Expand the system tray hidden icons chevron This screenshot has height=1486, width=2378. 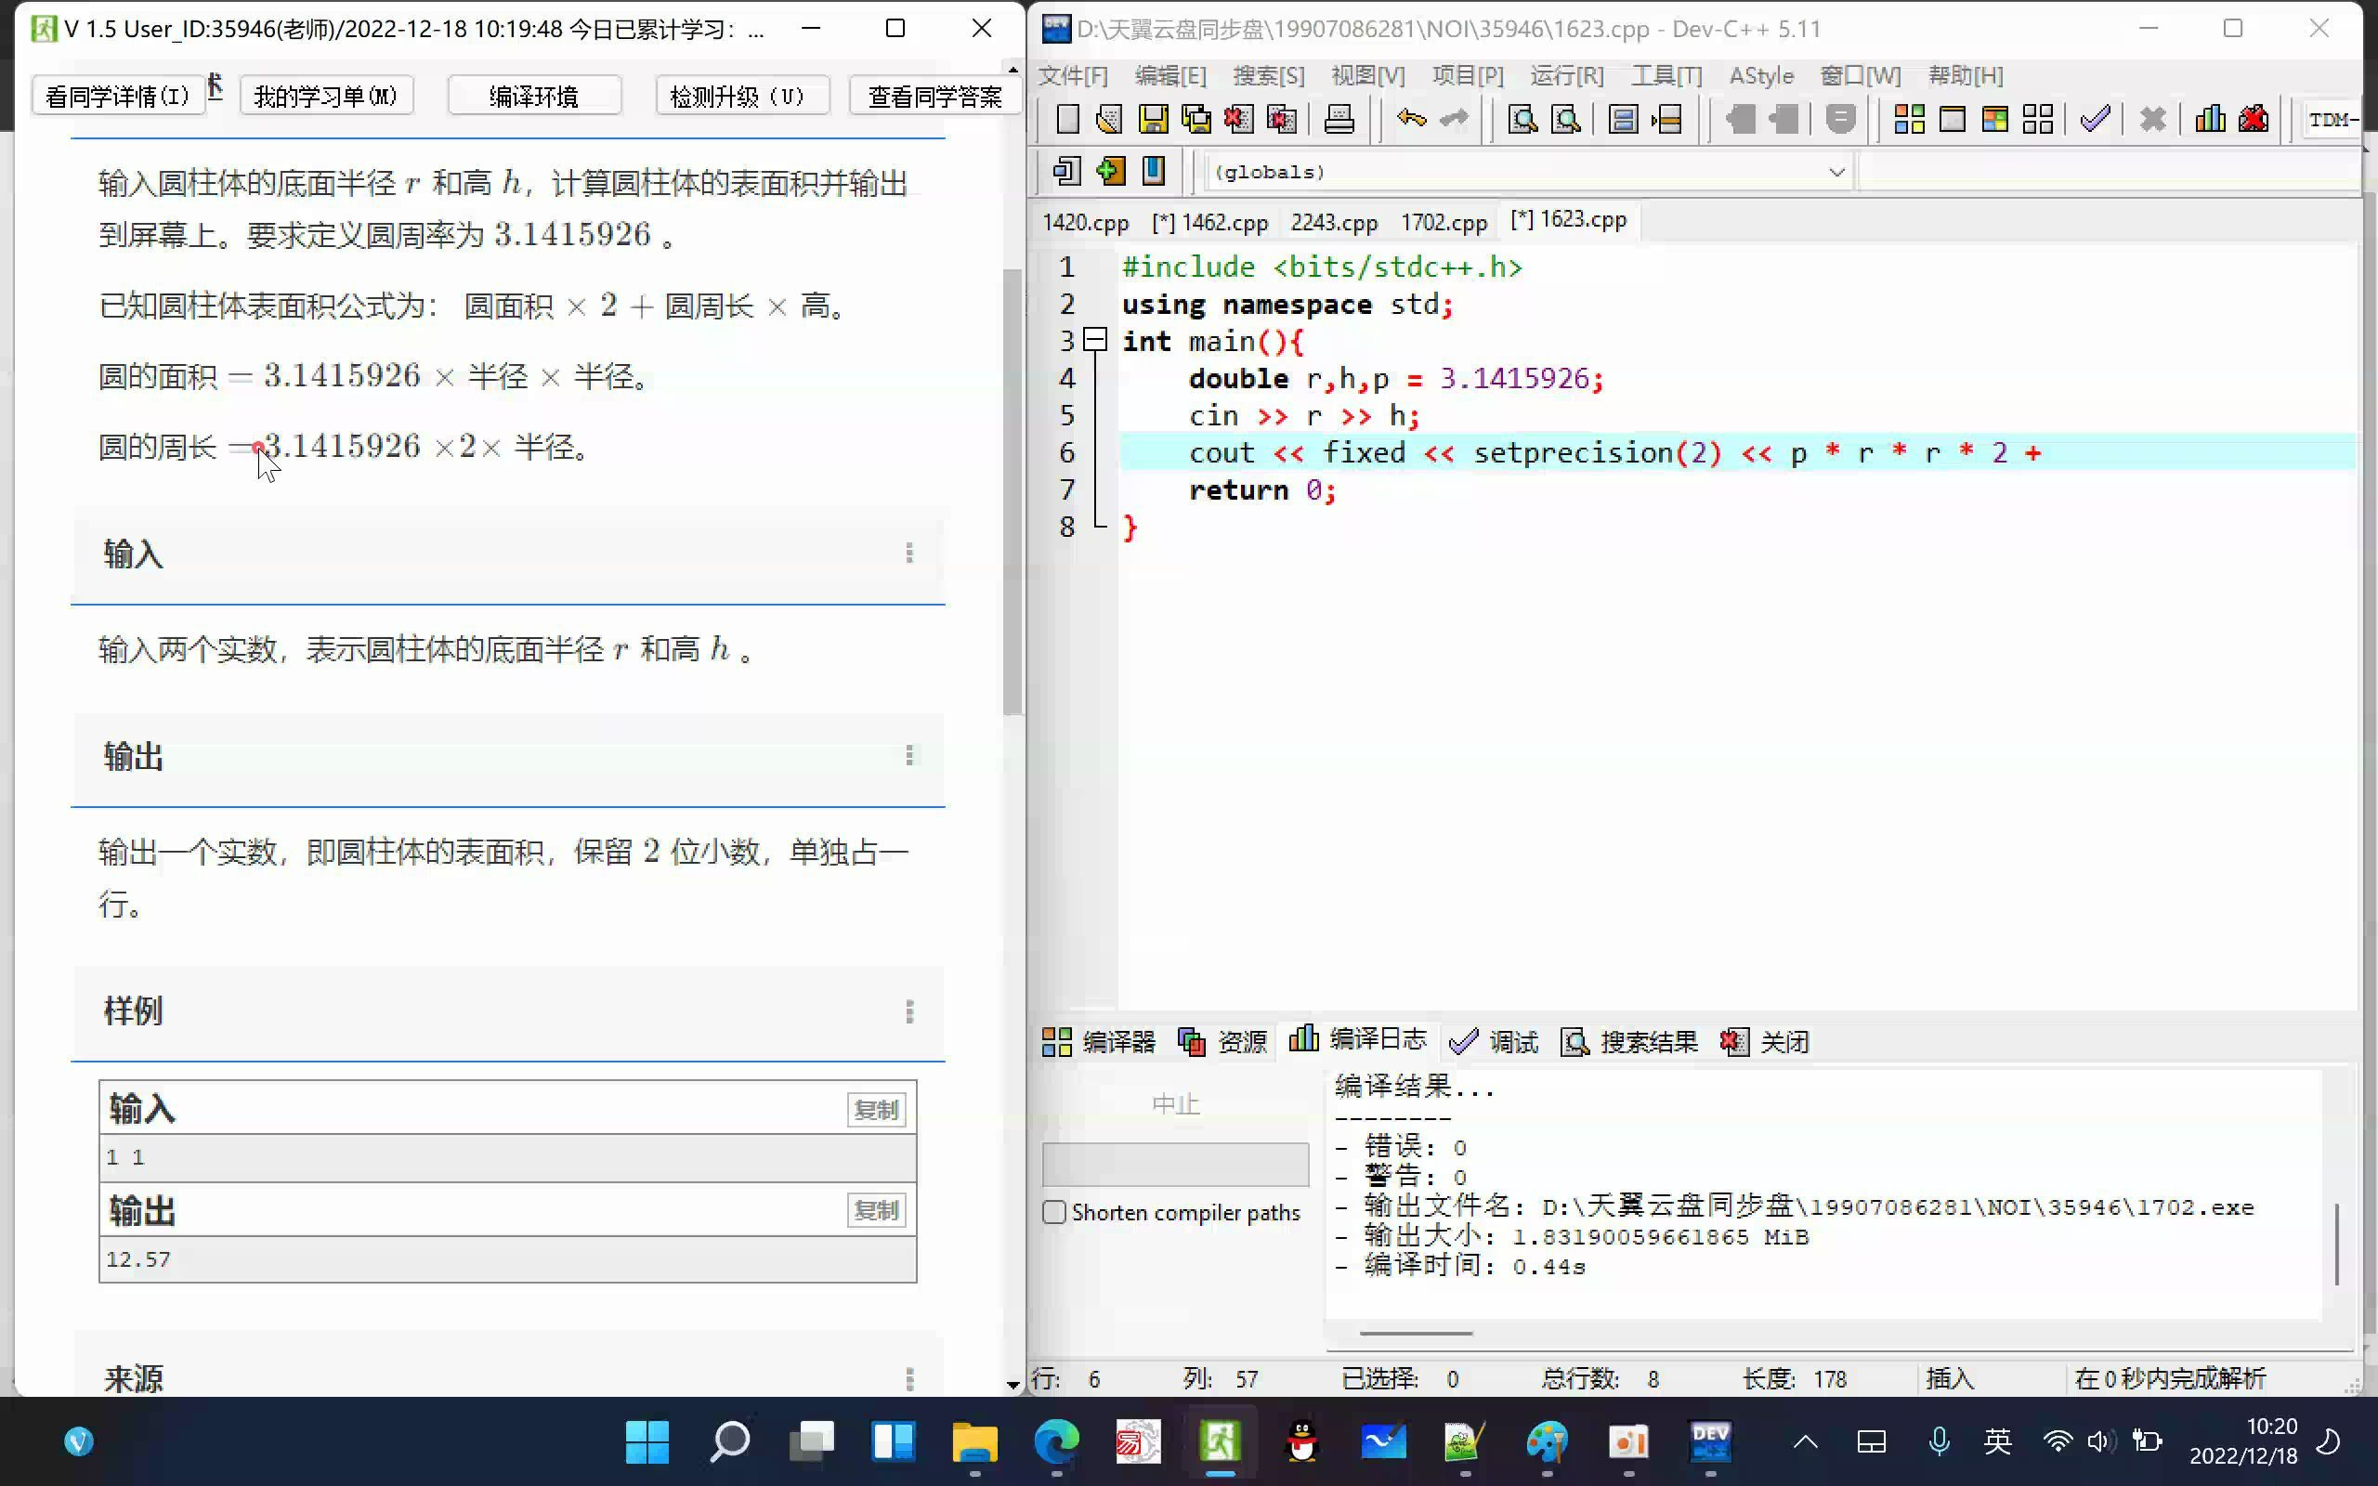click(1805, 1441)
